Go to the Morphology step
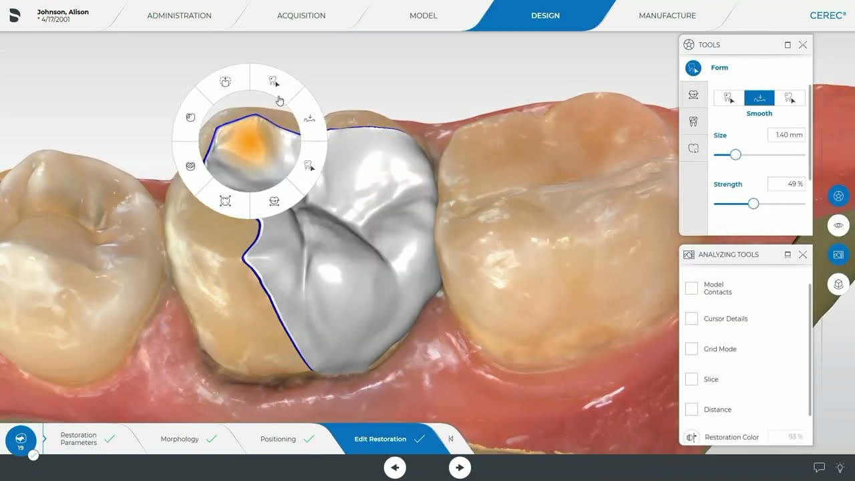Screen dimensions: 855x481 click(x=188, y=439)
